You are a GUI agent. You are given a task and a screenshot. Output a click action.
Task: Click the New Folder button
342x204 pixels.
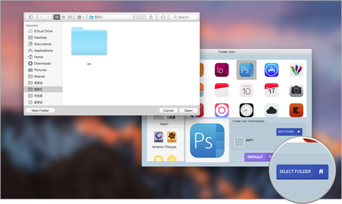pos(40,110)
